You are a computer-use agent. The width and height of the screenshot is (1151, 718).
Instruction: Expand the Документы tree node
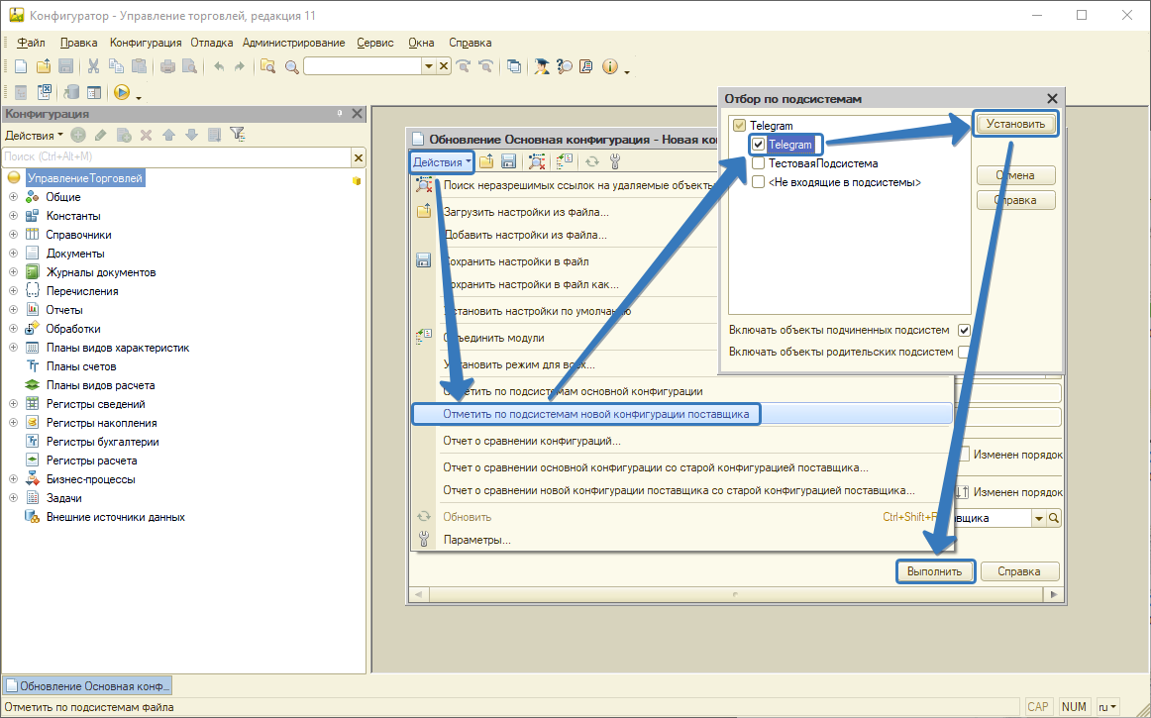[x=14, y=254]
